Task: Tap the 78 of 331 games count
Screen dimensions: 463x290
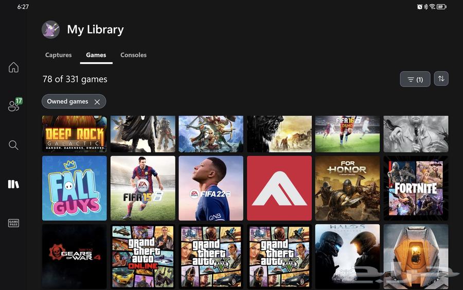Action: pos(75,79)
